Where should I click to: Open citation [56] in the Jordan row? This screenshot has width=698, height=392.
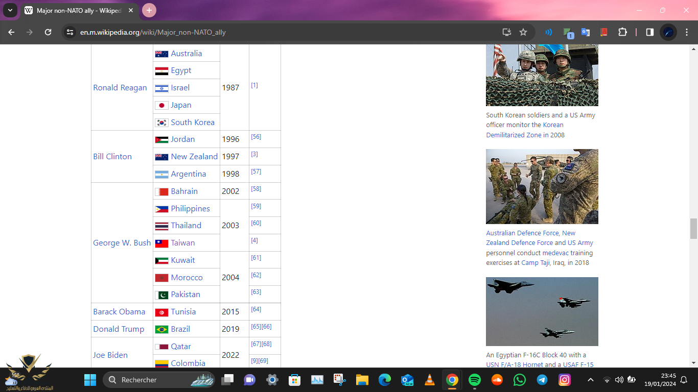click(256, 137)
